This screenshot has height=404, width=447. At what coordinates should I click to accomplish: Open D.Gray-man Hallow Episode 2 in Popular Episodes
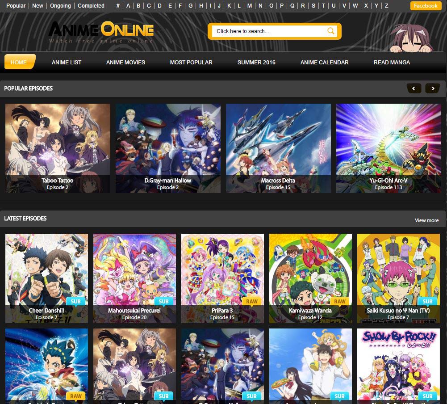pos(168,148)
